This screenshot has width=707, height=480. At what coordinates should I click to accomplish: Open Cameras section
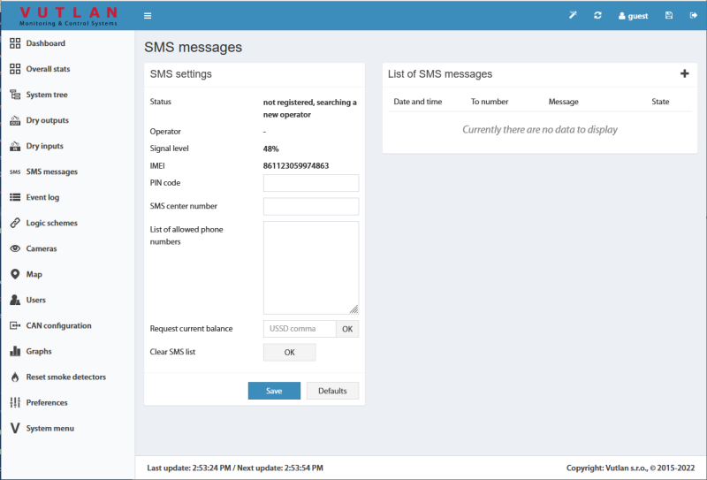41,248
